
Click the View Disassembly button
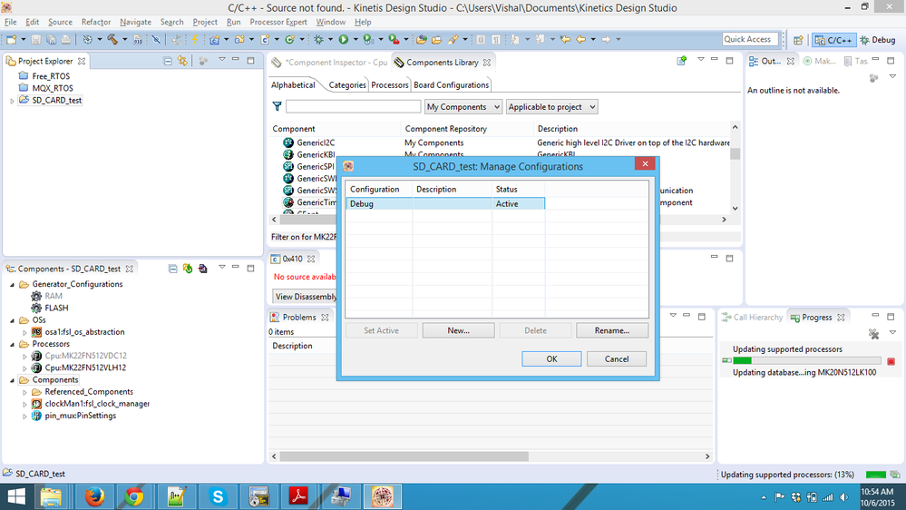pyautogui.click(x=305, y=297)
